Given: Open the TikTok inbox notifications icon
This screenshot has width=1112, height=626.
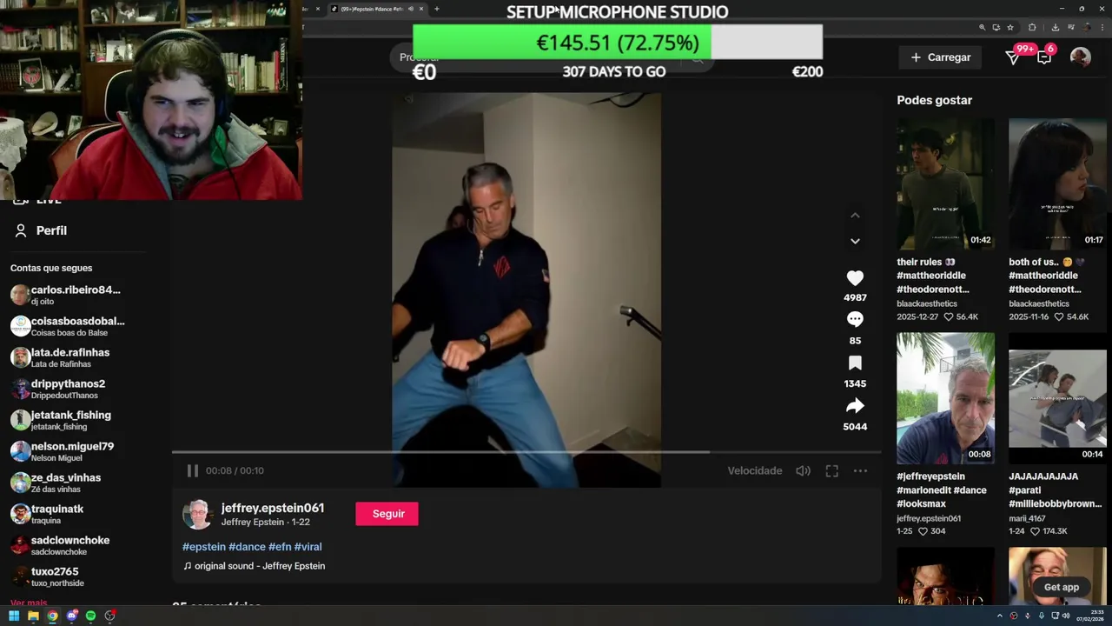Looking at the screenshot, I should pos(1044,57).
